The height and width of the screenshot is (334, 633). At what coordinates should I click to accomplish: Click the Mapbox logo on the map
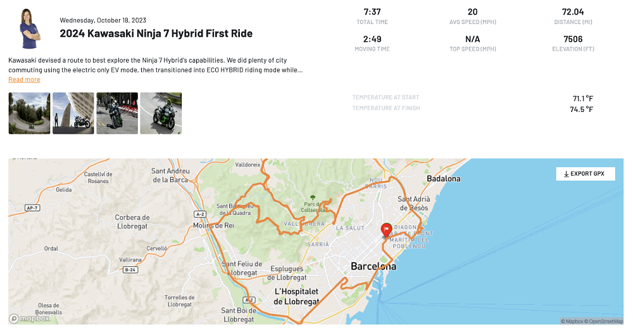coord(29,319)
